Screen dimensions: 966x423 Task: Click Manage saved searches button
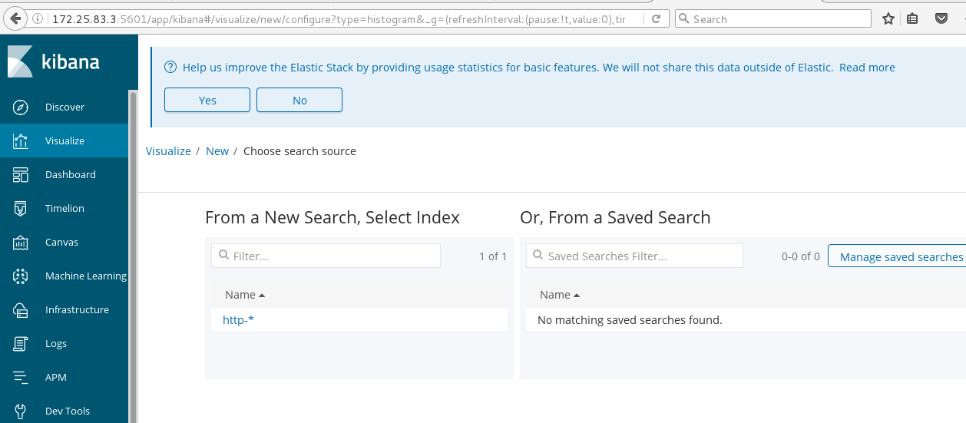coord(898,256)
